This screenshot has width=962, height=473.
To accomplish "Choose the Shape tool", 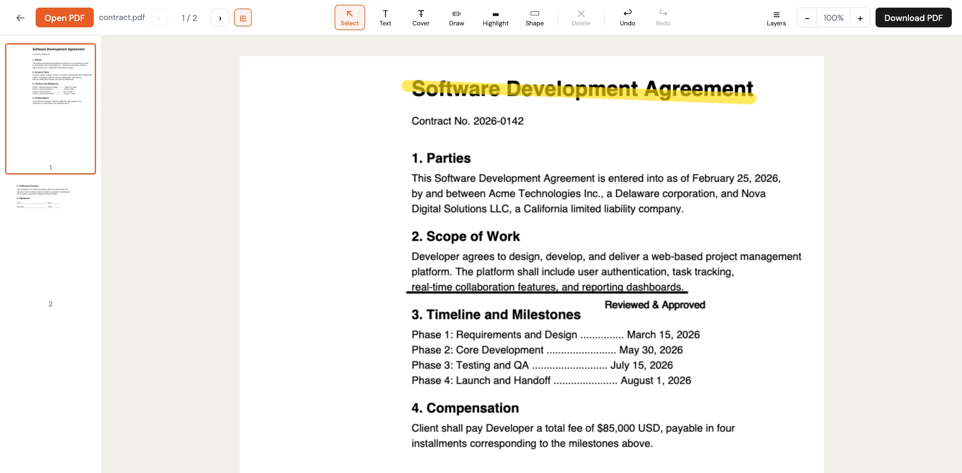I will (x=534, y=17).
